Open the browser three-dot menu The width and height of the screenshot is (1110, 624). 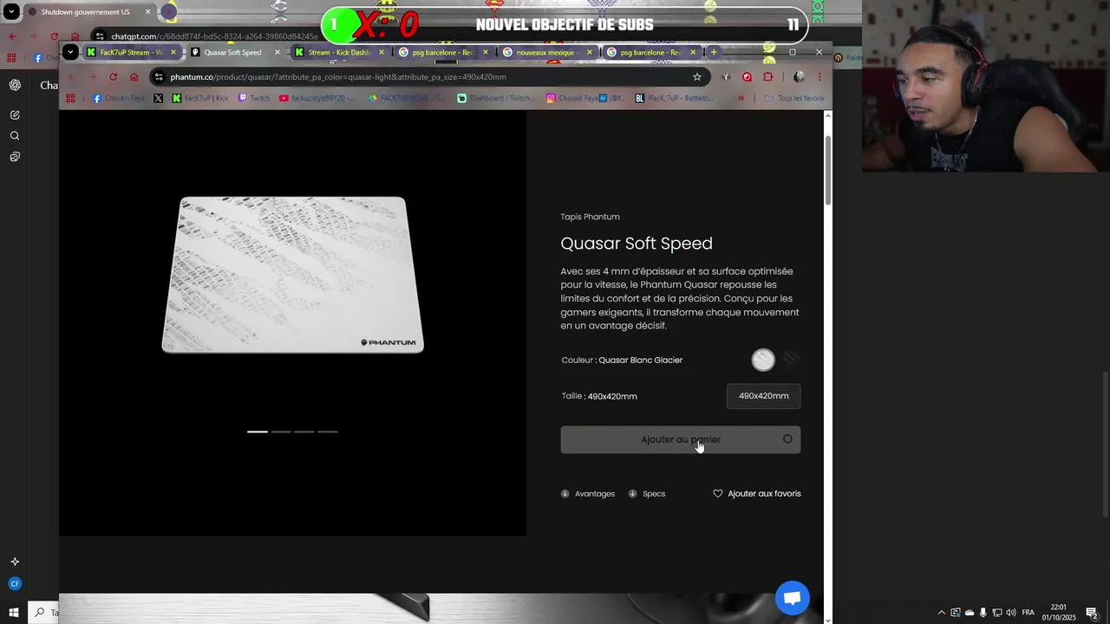(819, 77)
